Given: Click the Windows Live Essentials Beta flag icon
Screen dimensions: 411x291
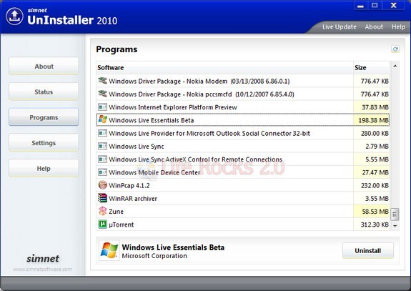Looking at the screenshot, I should [102, 120].
